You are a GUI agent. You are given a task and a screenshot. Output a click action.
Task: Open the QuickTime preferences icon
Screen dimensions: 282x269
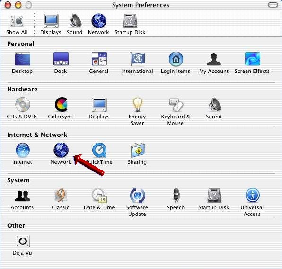(x=99, y=150)
